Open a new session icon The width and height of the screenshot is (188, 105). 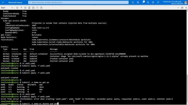click(x=33, y=8)
